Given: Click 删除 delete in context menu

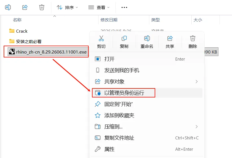Looking at the screenshot, I should [x=193, y=42].
